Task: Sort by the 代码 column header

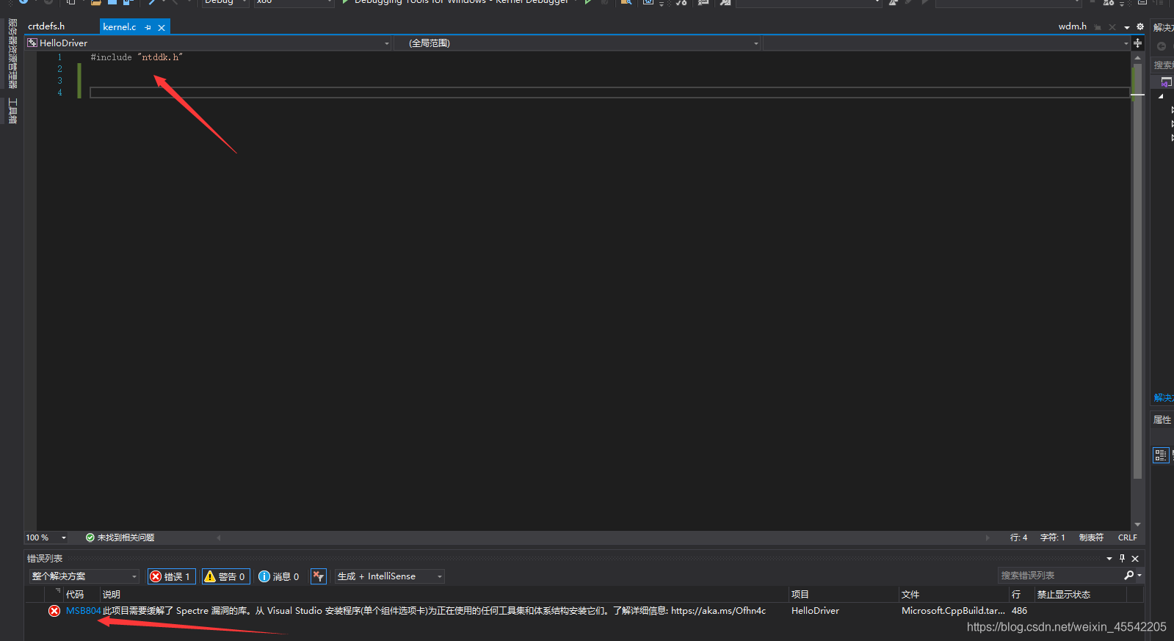Action: [x=75, y=595]
